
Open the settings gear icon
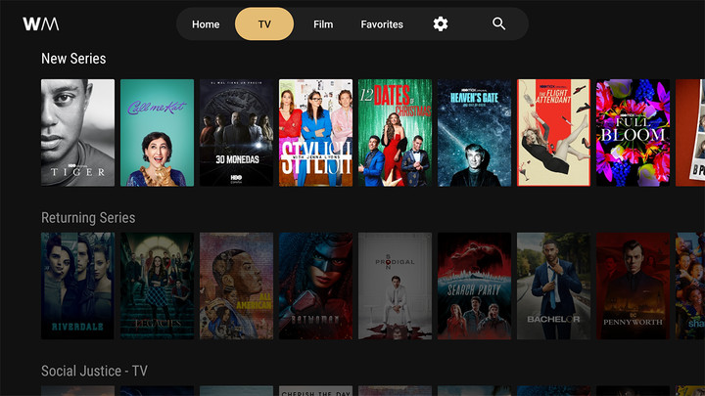(x=441, y=23)
